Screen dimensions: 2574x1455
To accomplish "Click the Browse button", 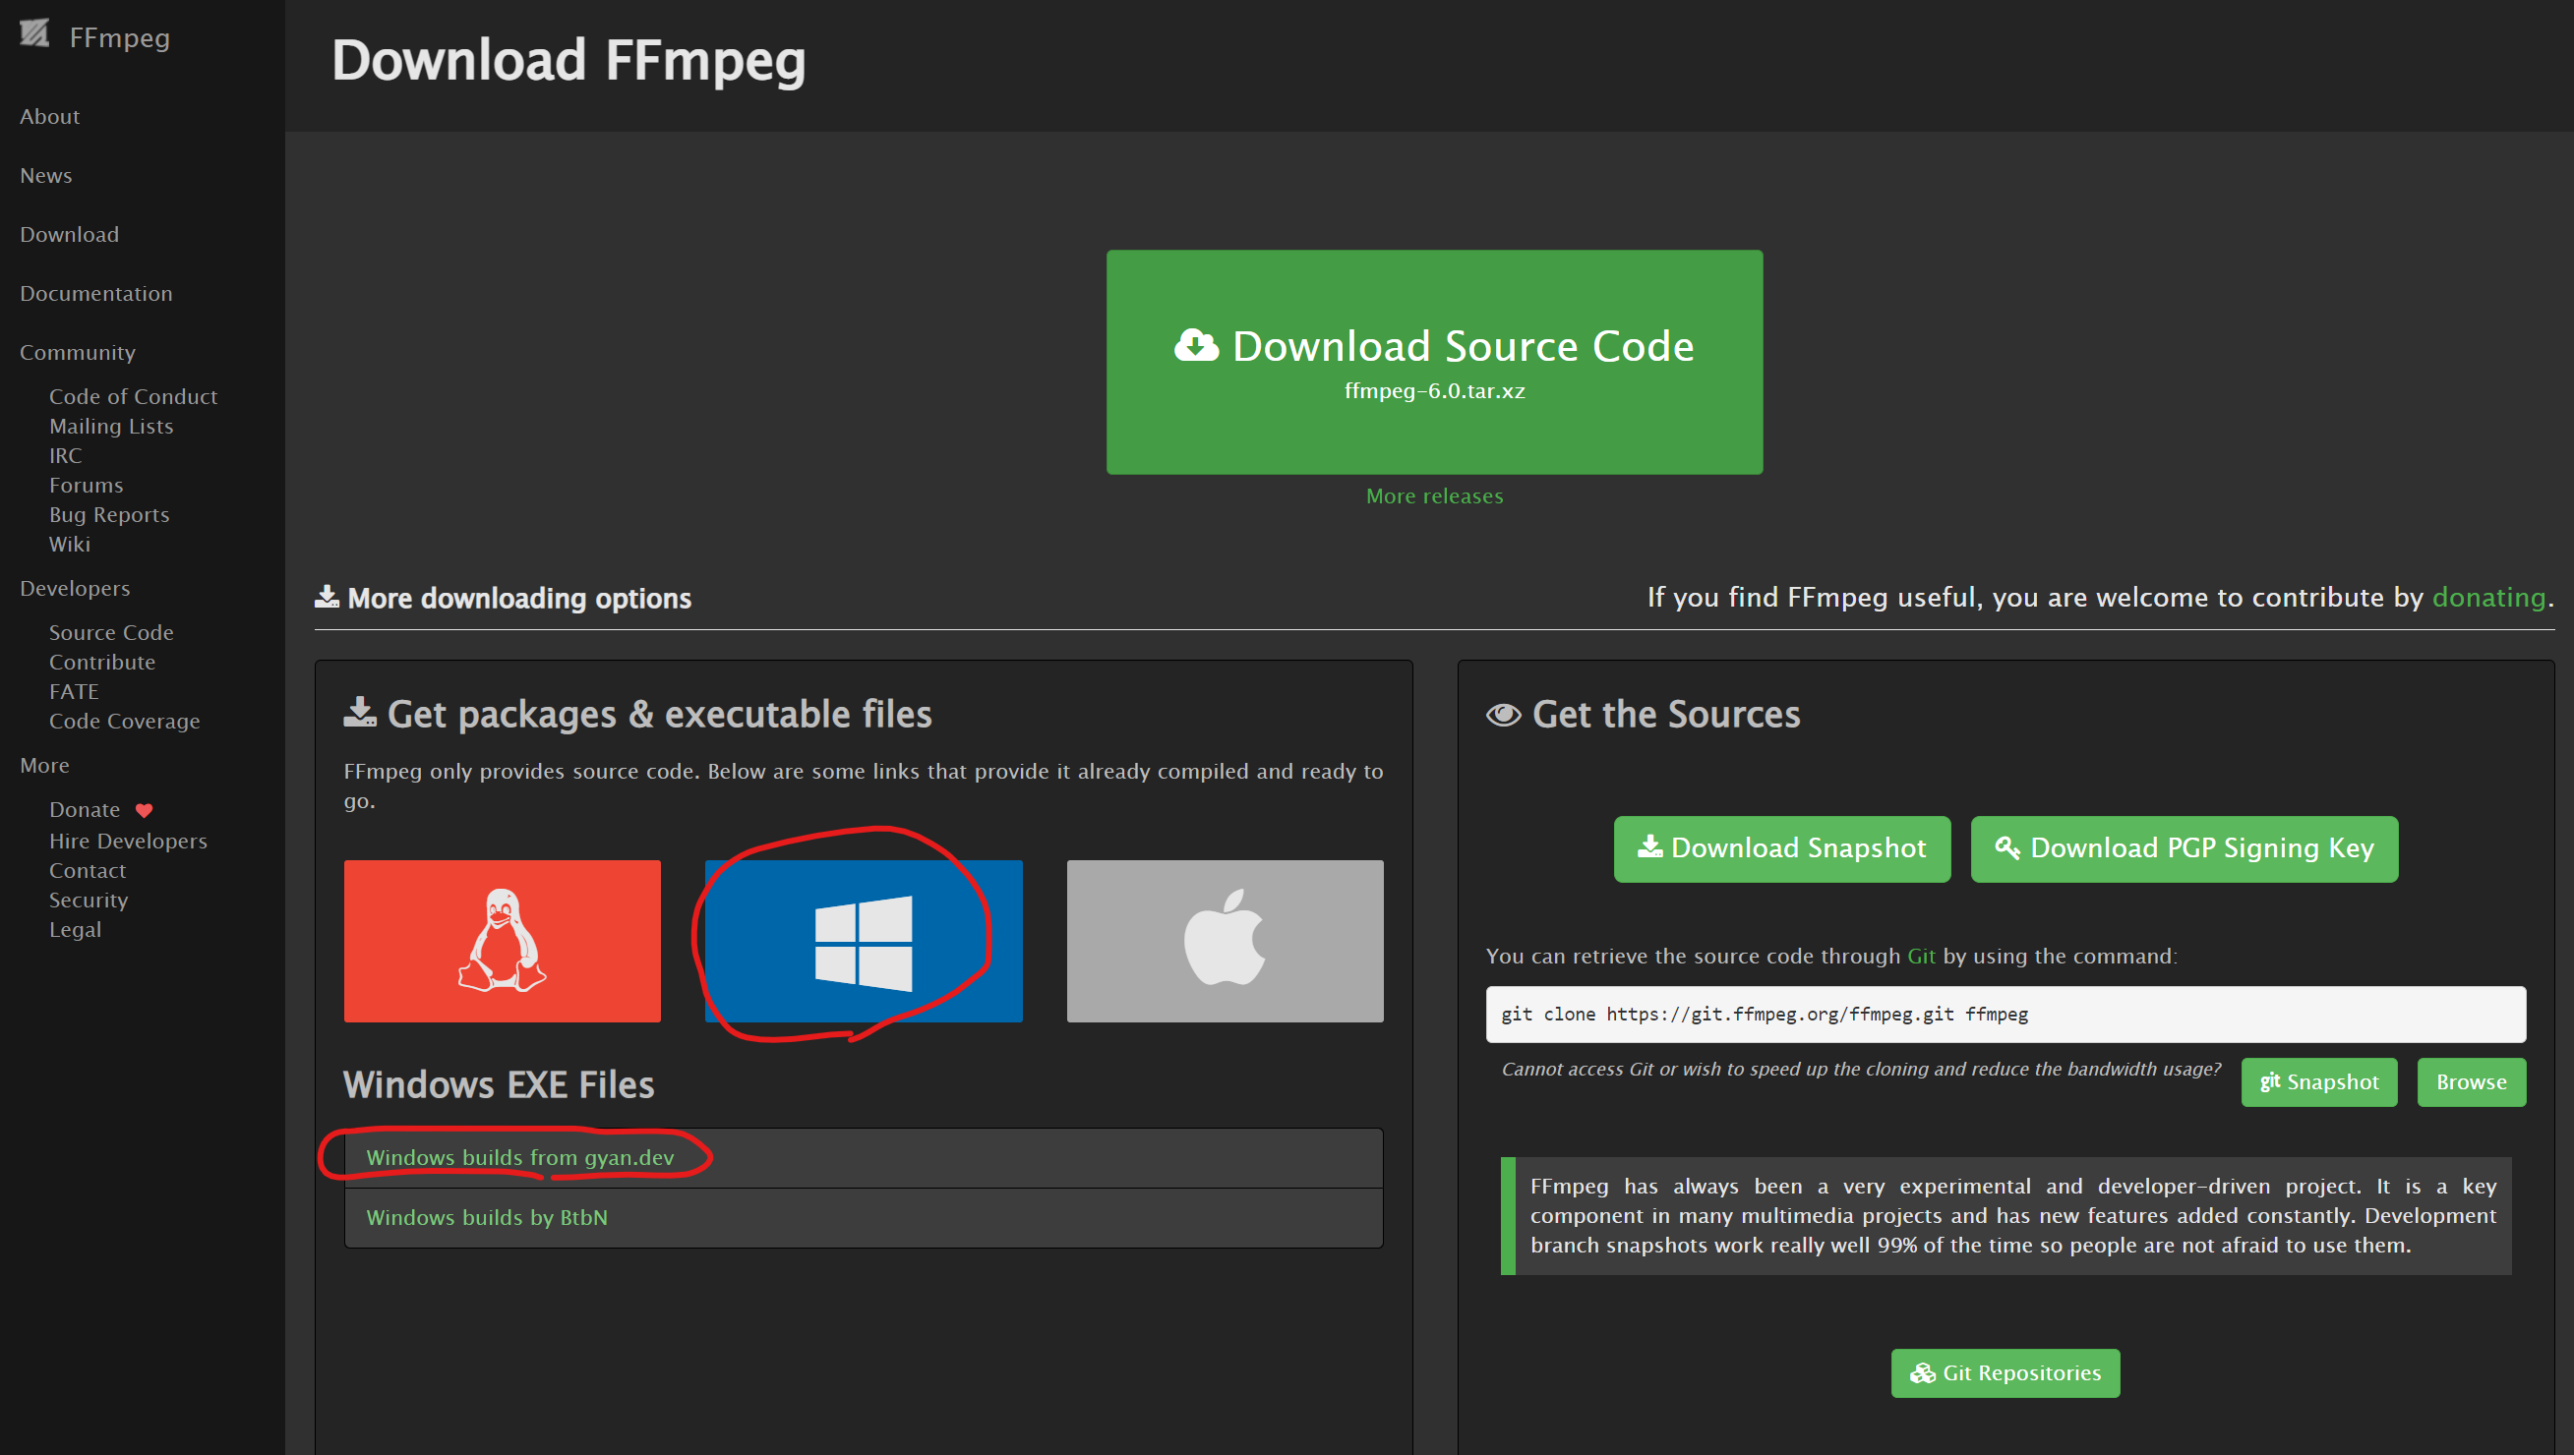I will click(2470, 1082).
